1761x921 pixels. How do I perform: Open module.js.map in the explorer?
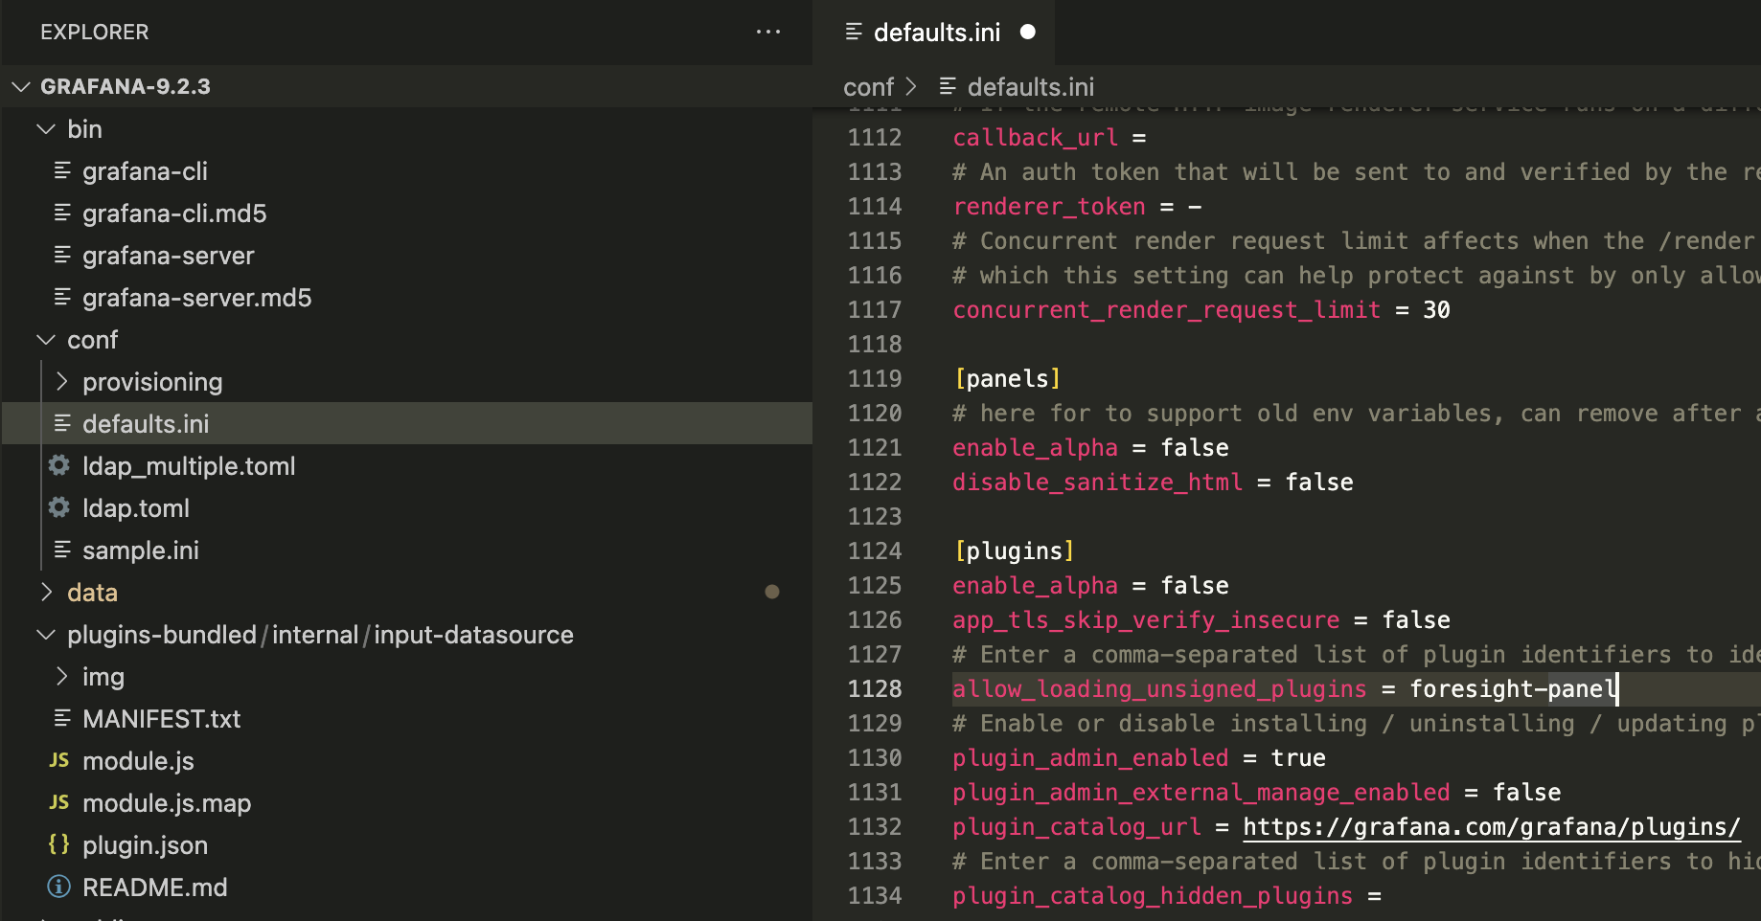[167, 803]
